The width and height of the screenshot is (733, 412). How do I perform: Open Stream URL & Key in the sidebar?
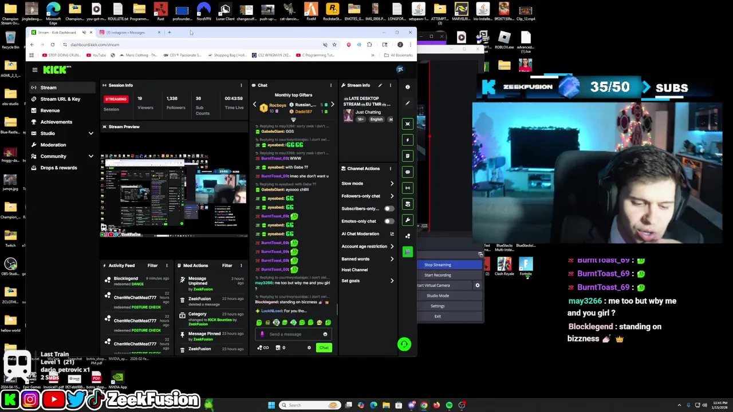coord(62,99)
